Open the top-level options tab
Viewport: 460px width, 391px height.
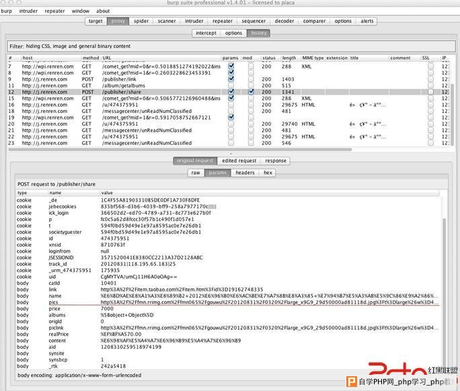(343, 21)
